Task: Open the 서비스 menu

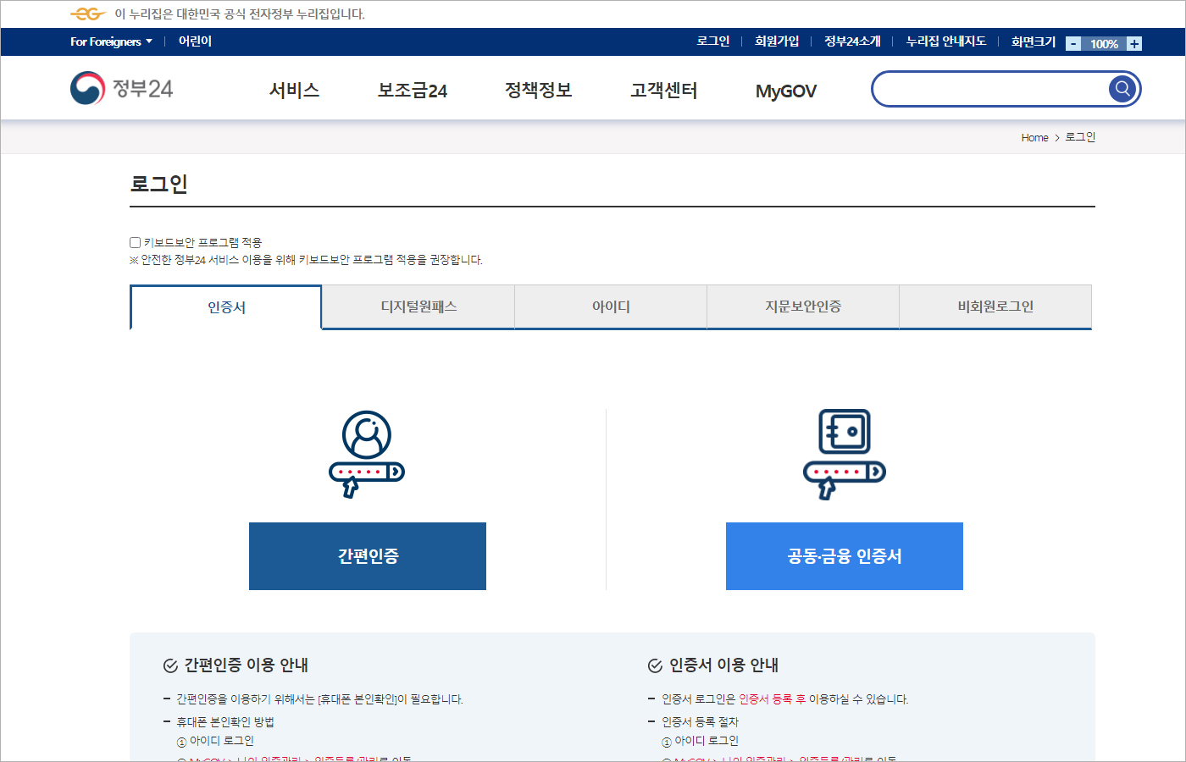Action: pyautogui.click(x=294, y=91)
